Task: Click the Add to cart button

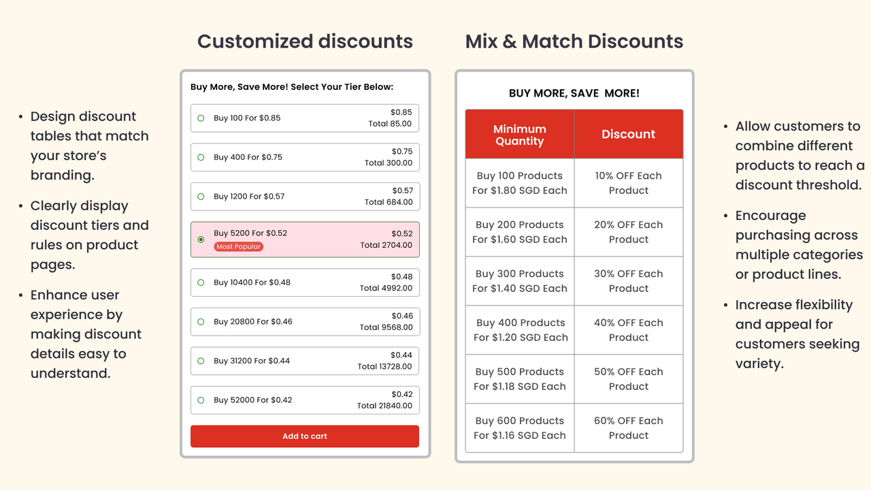Action: pos(305,436)
